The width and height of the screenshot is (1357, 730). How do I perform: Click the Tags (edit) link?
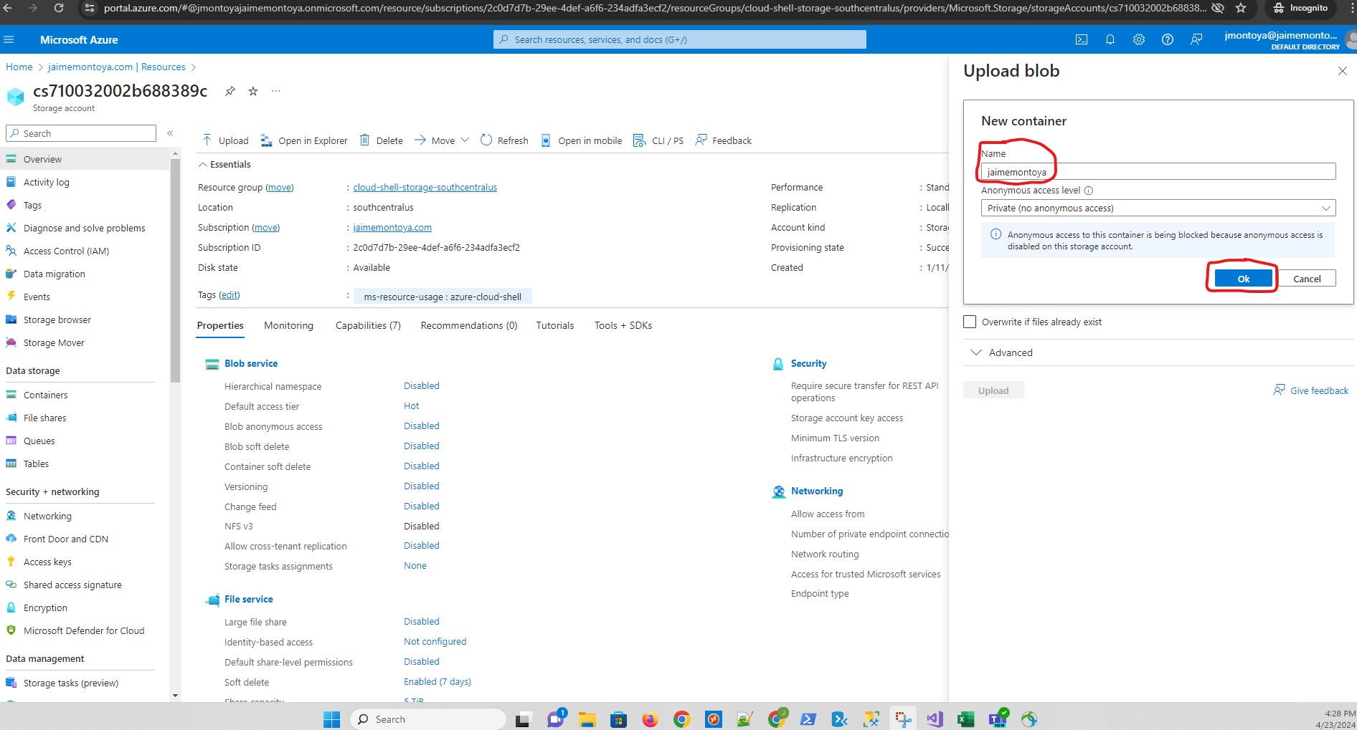[x=230, y=294]
